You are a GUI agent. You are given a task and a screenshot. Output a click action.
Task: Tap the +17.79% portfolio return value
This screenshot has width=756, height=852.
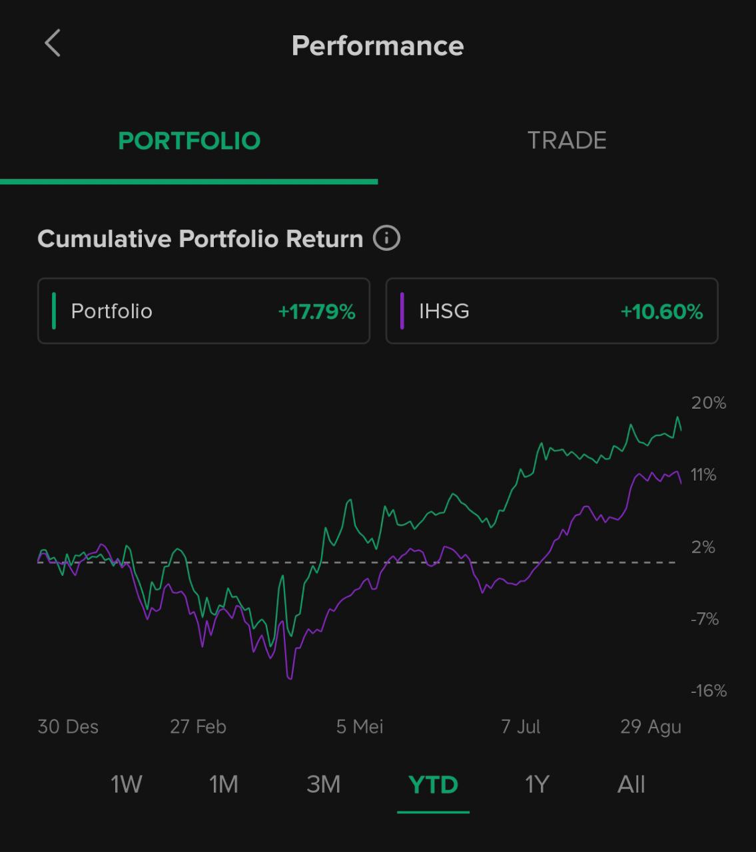pyautogui.click(x=317, y=312)
